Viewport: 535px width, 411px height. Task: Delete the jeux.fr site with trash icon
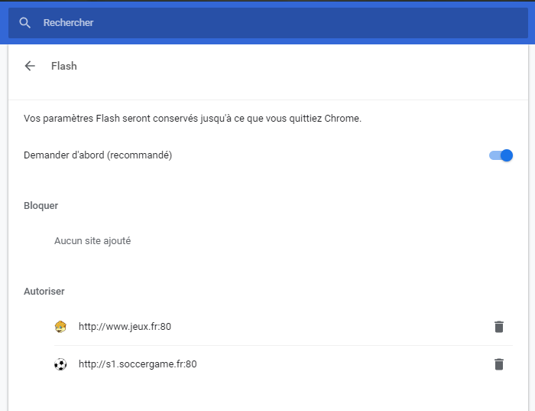499,327
